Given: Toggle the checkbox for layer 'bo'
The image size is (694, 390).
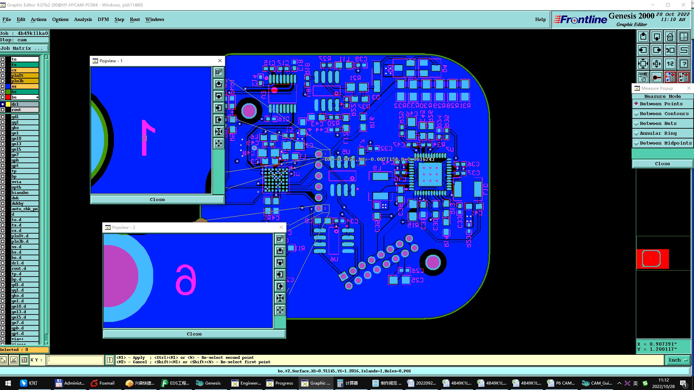Looking at the screenshot, I should 3,97.
